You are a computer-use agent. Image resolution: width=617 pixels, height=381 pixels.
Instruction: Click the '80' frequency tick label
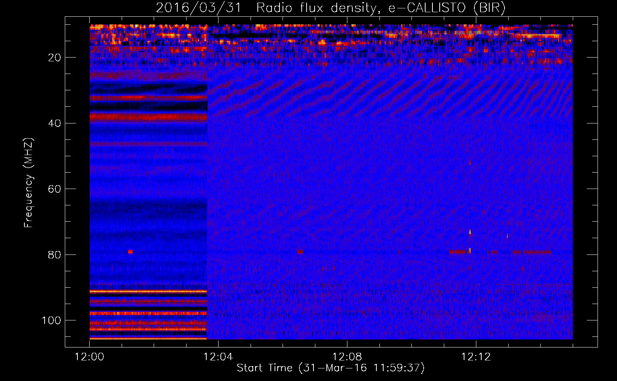click(55, 255)
